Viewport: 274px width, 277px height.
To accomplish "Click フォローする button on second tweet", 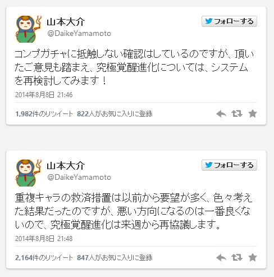I will click(x=229, y=165).
